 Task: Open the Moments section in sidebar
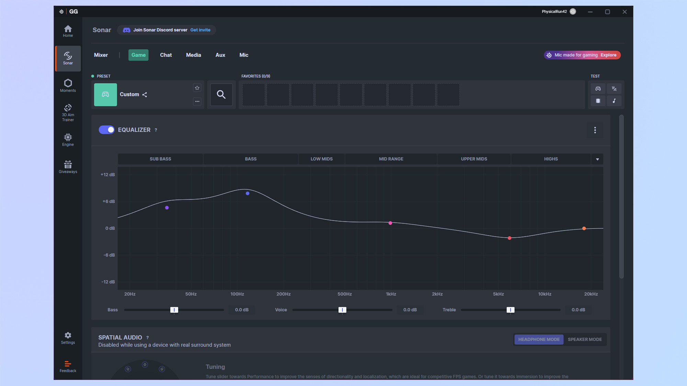click(68, 85)
